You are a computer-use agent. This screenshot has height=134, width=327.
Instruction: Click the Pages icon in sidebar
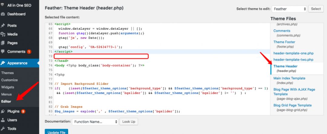click(x=3, y=43)
